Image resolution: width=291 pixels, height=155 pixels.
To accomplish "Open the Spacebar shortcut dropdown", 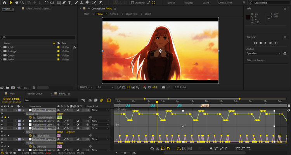I will [263, 53].
